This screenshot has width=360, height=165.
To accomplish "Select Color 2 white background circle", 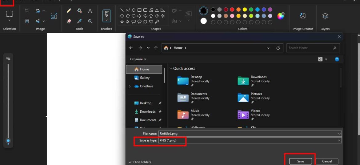I will click(x=204, y=21).
